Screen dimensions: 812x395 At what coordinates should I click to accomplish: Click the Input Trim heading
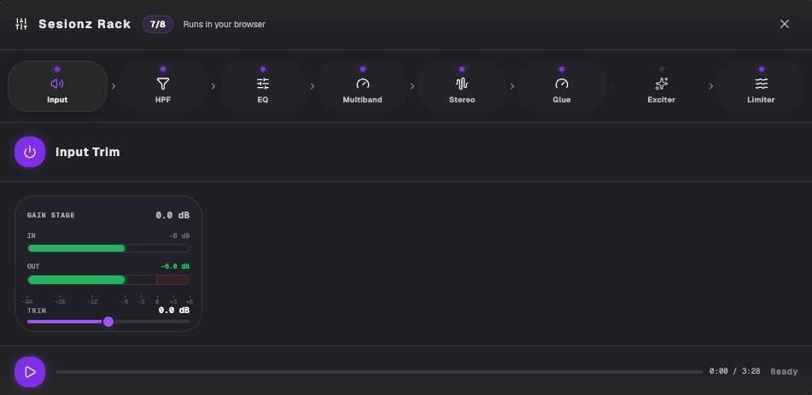click(87, 152)
